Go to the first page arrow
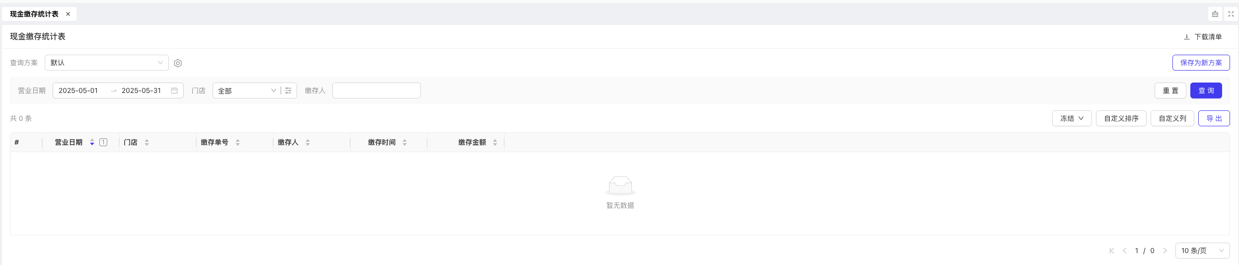 click(1112, 251)
